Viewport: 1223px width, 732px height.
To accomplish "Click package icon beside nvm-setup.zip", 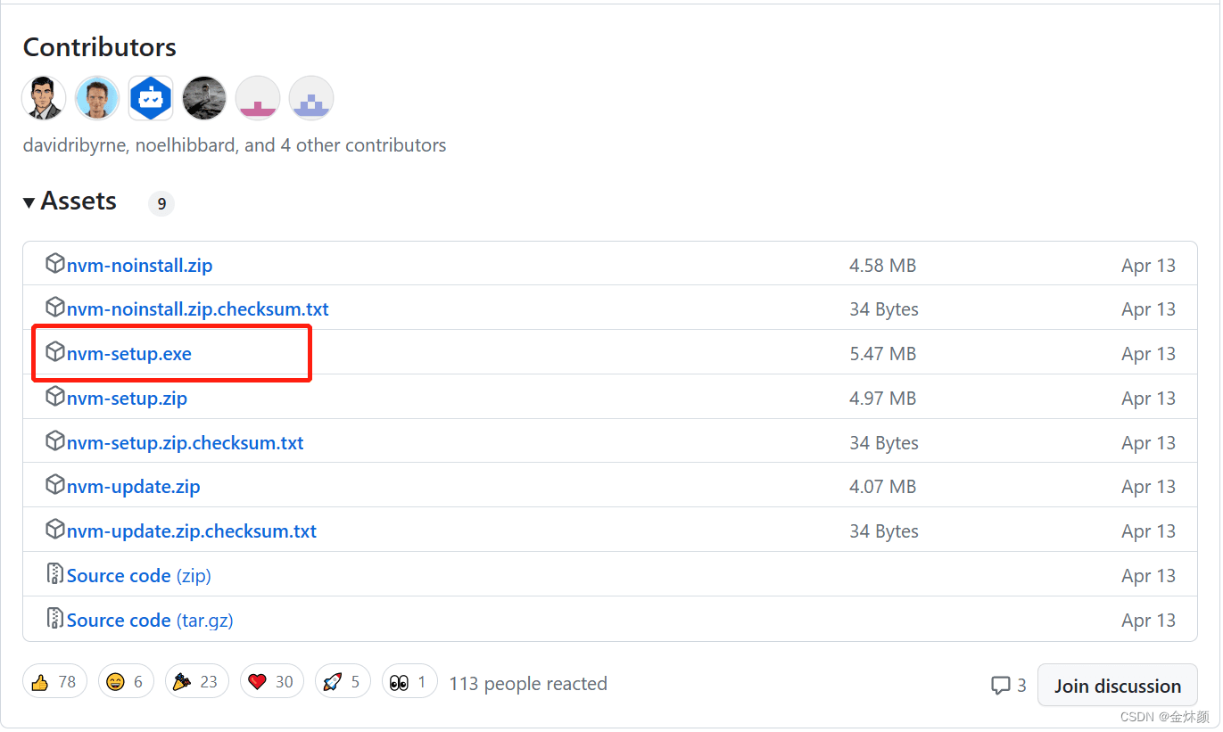I will coord(55,396).
